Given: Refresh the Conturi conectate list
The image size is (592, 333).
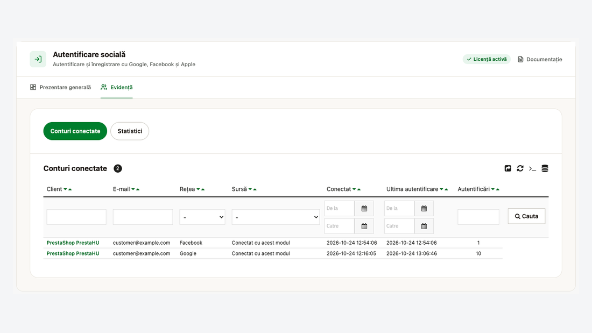Looking at the screenshot, I should [x=520, y=168].
